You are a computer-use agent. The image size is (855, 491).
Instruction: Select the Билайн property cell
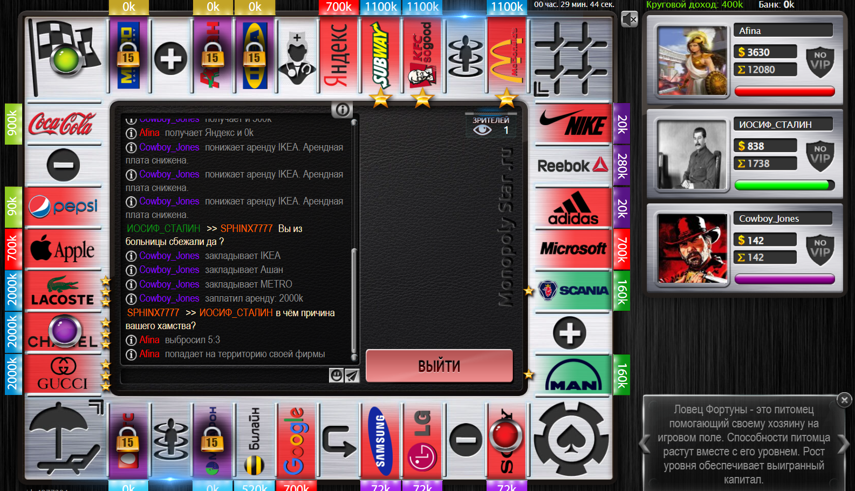(x=255, y=441)
